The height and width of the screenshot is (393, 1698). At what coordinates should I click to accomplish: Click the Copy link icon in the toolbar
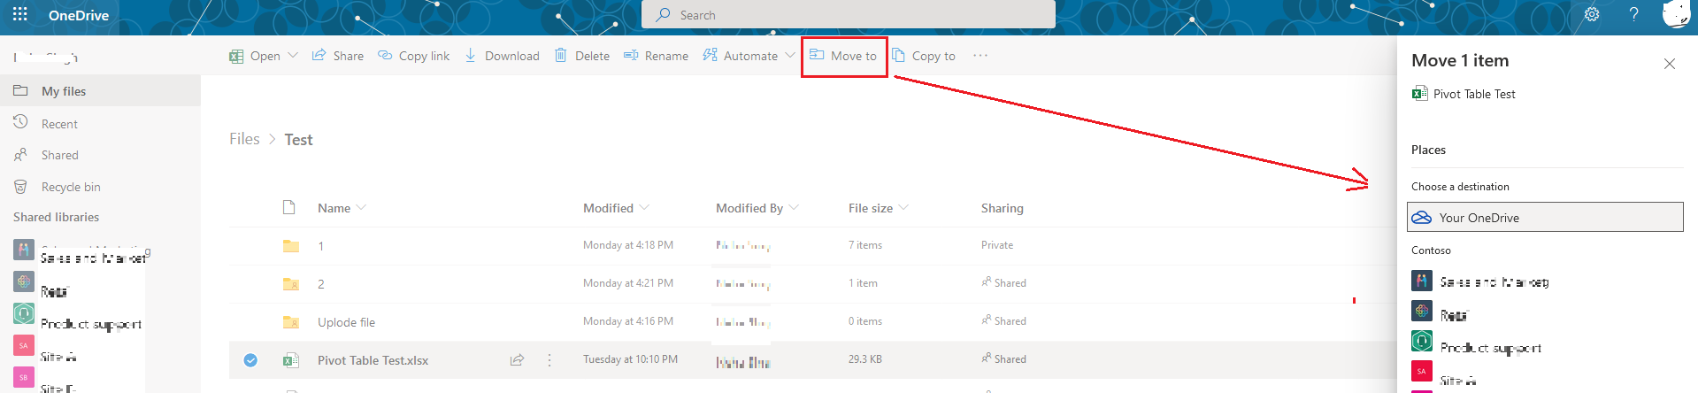click(385, 55)
